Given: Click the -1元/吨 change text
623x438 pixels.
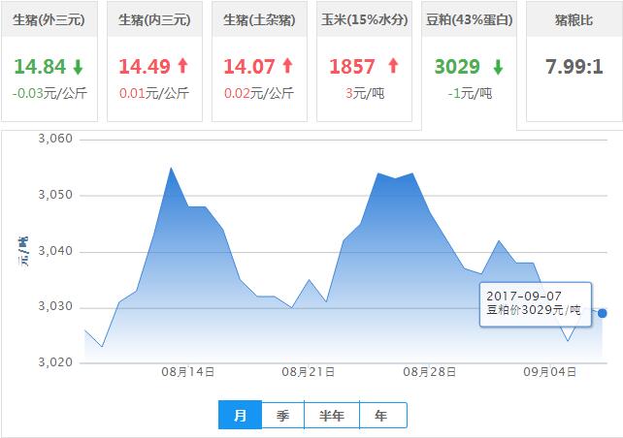Looking at the screenshot, I should tap(470, 93).
